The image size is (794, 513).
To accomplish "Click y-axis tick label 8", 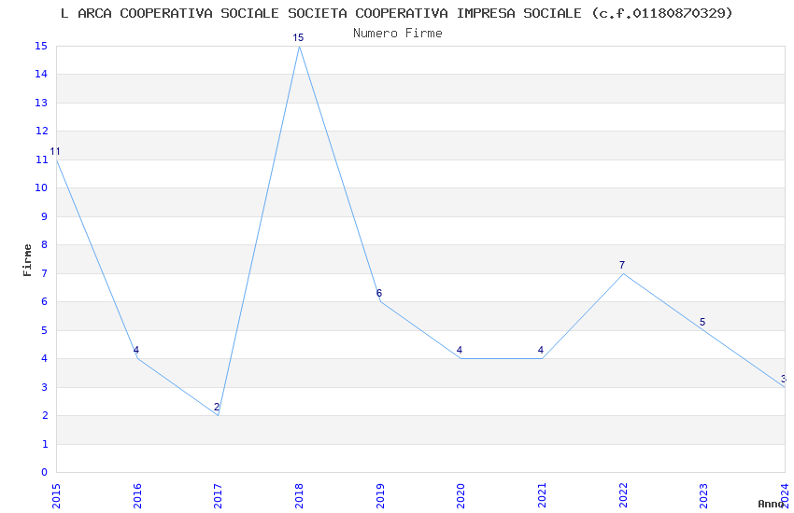I will 45,244.
